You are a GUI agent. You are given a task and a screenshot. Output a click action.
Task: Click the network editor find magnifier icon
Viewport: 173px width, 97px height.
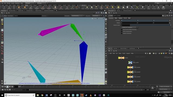(x=169, y=53)
